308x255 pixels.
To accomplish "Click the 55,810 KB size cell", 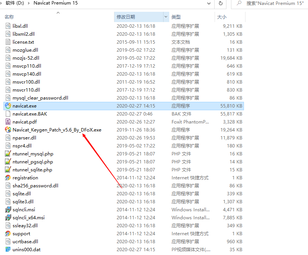I will point(231,106).
